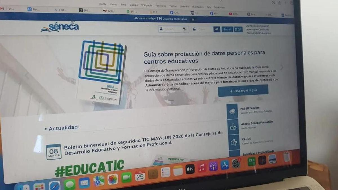Image resolution: width=338 pixels, height=190 pixels.
Task: Click the Séneca logo
Action: tap(60, 27)
